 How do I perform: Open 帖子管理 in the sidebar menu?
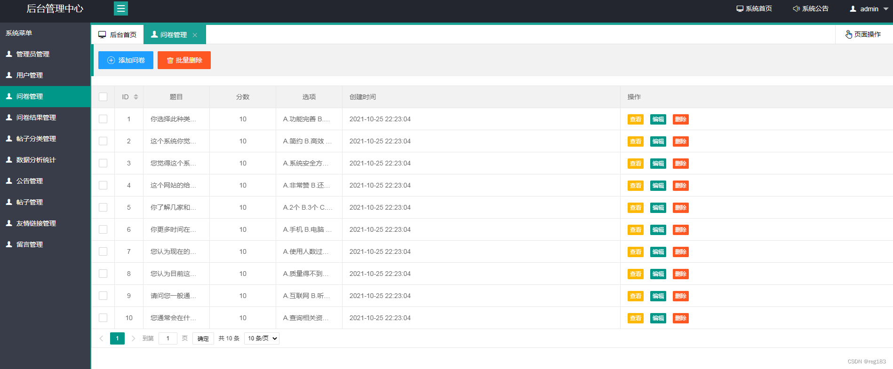45,202
